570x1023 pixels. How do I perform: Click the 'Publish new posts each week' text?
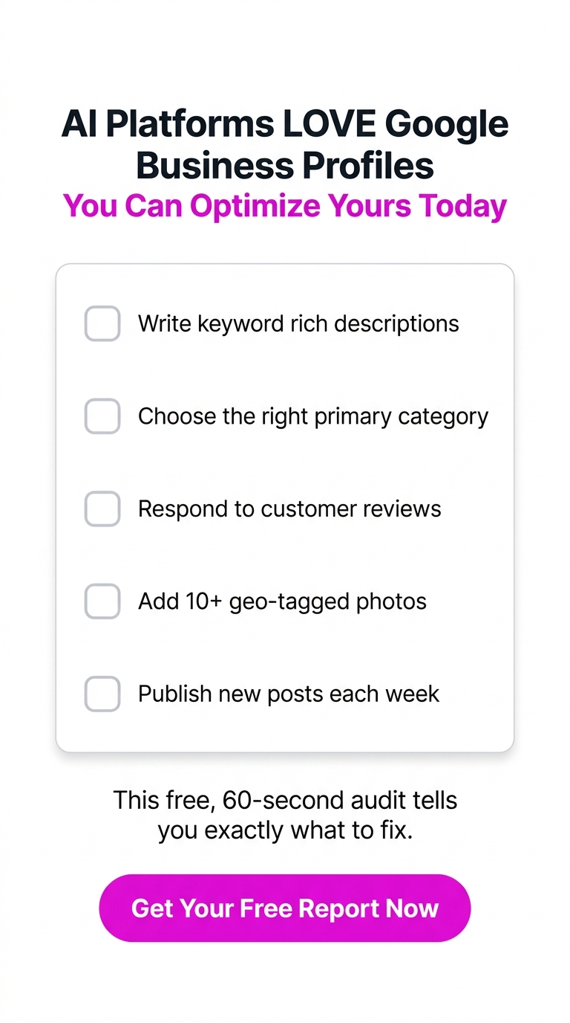pyautogui.click(x=289, y=694)
